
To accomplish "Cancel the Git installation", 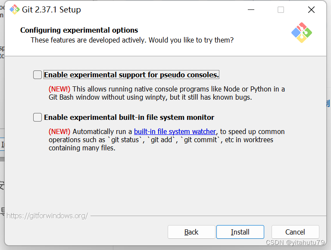I will (x=295, y=232).
